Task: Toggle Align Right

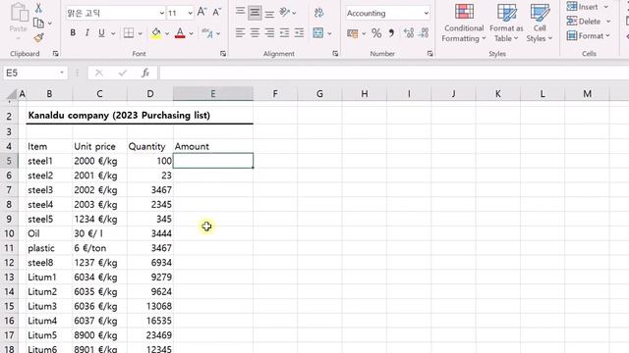Action: click(269, 32)
